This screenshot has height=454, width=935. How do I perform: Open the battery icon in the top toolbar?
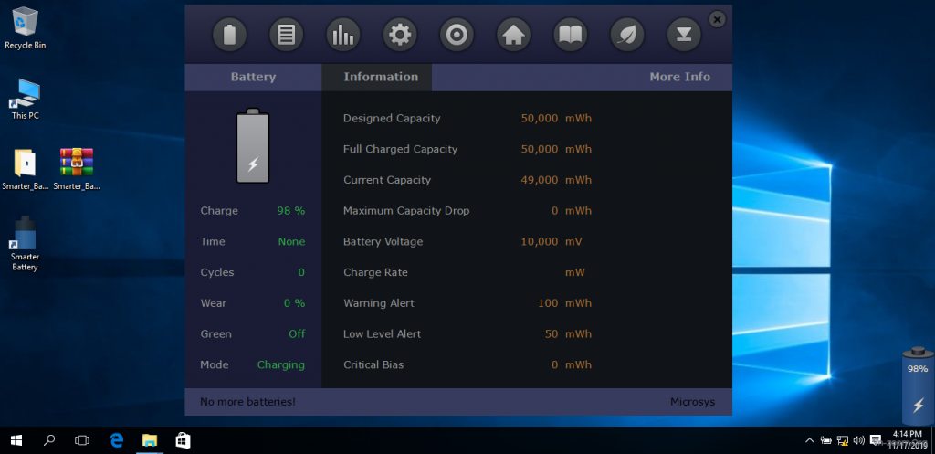click(x=229, y=35)
